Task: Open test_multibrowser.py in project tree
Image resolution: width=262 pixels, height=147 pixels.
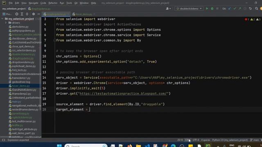Action: (24, 121)
